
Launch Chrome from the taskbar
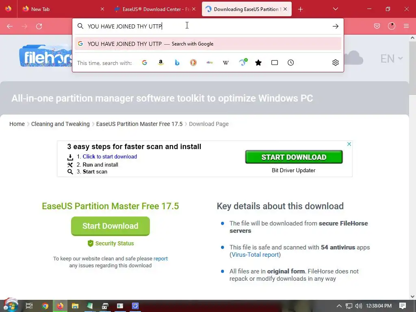[x=45, y=306]
